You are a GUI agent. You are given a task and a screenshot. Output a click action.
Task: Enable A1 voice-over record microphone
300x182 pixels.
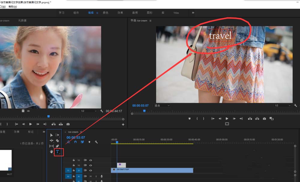102,176
